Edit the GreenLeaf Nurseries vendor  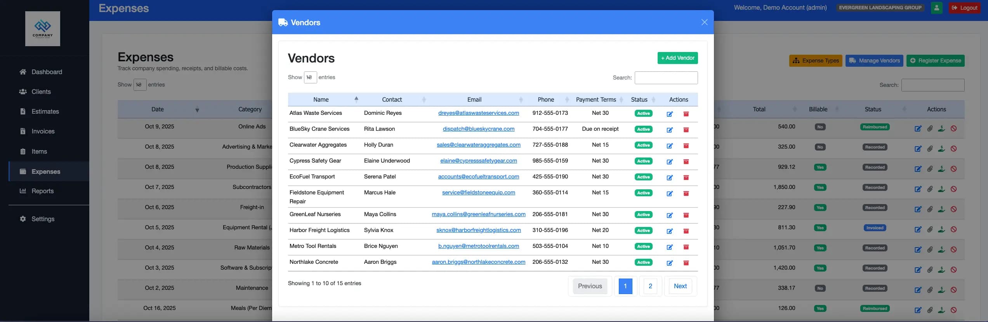tap(670, 215)
